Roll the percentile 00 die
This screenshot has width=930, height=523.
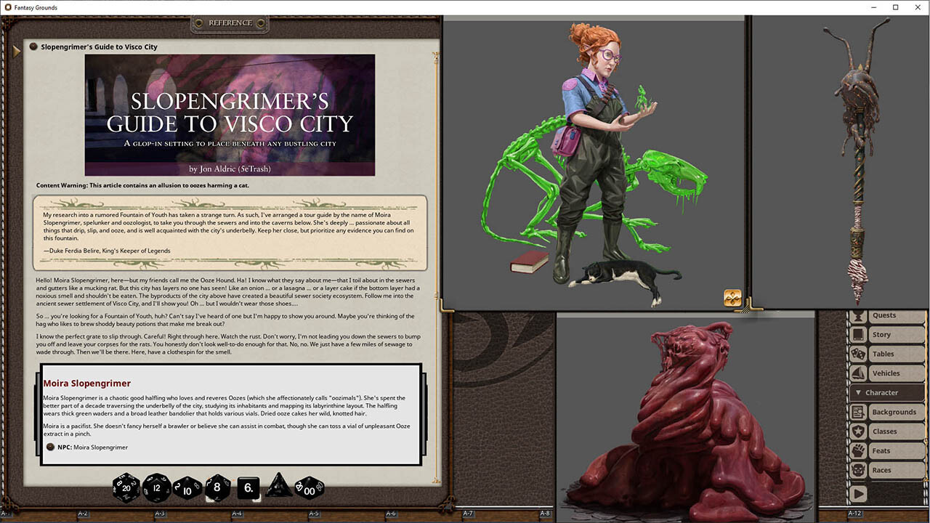(x=309, y=488)
